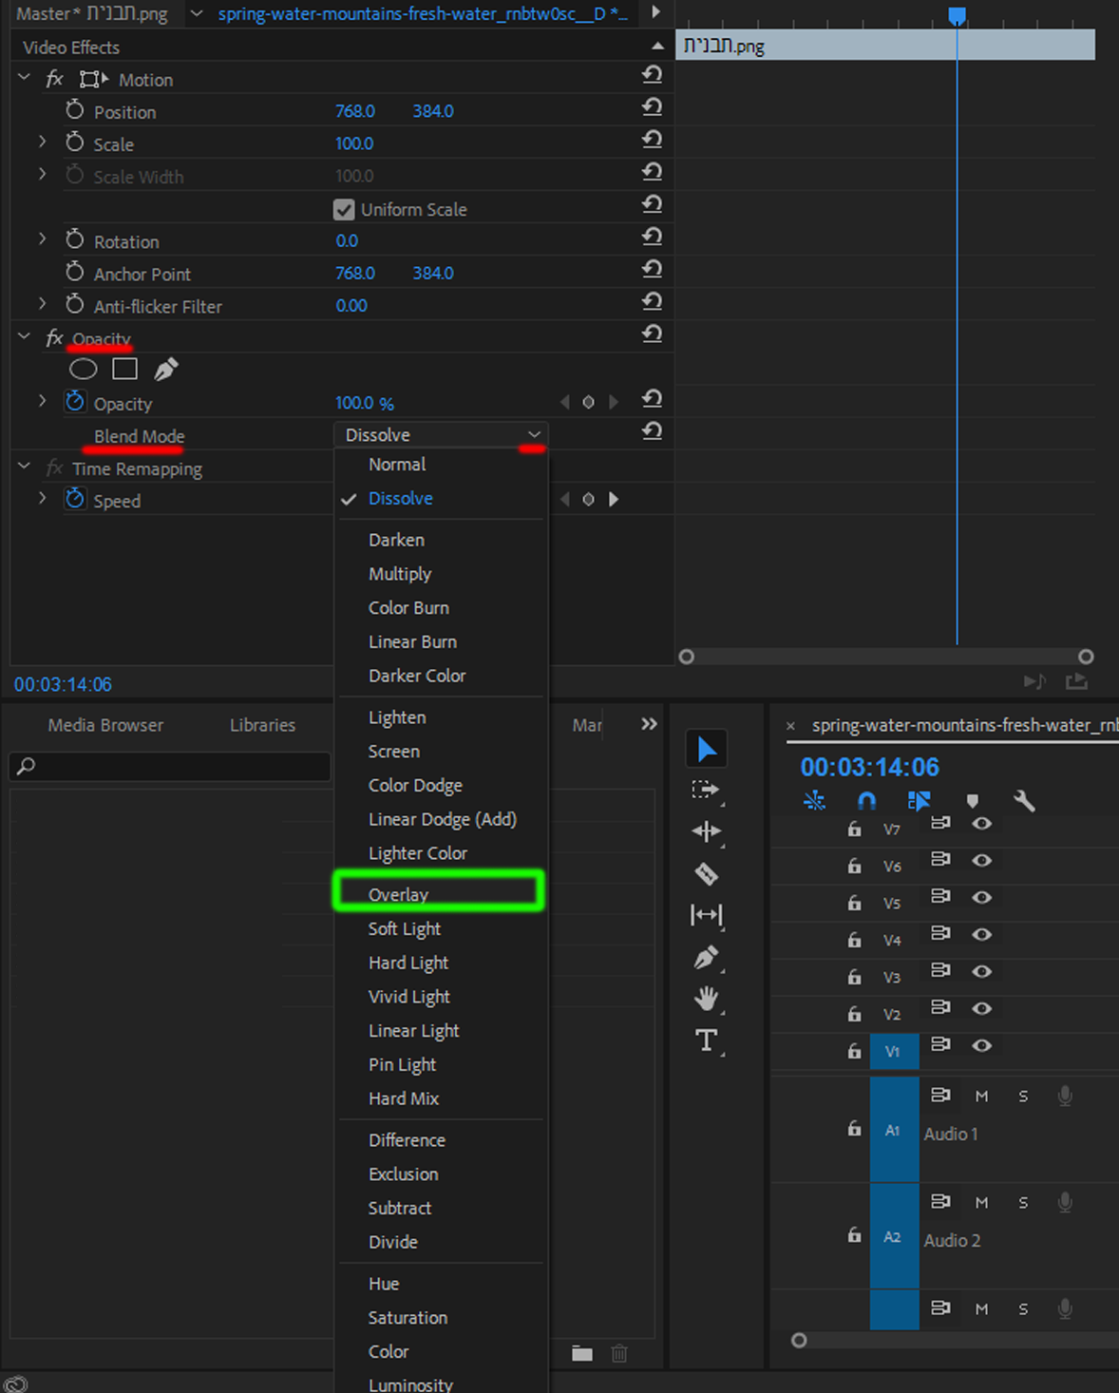Viewport: 1119px width, 1393px height.
Task: Choose Multiply blend mode
Action: [x=441, y=574]
